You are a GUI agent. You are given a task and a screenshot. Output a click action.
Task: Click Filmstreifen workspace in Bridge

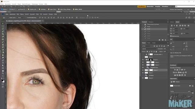pyautogui.click(x=150, y=6)
